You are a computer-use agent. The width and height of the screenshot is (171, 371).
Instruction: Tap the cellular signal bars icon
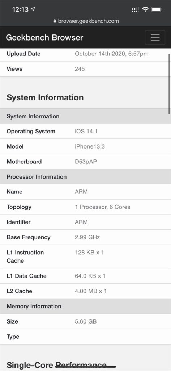tap(135, 9)
